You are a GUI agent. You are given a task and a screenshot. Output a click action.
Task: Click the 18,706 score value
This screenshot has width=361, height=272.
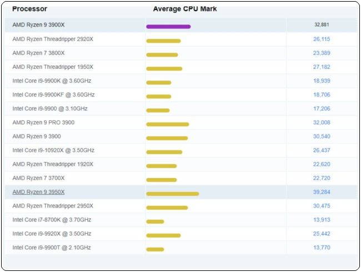coord(322,94)
